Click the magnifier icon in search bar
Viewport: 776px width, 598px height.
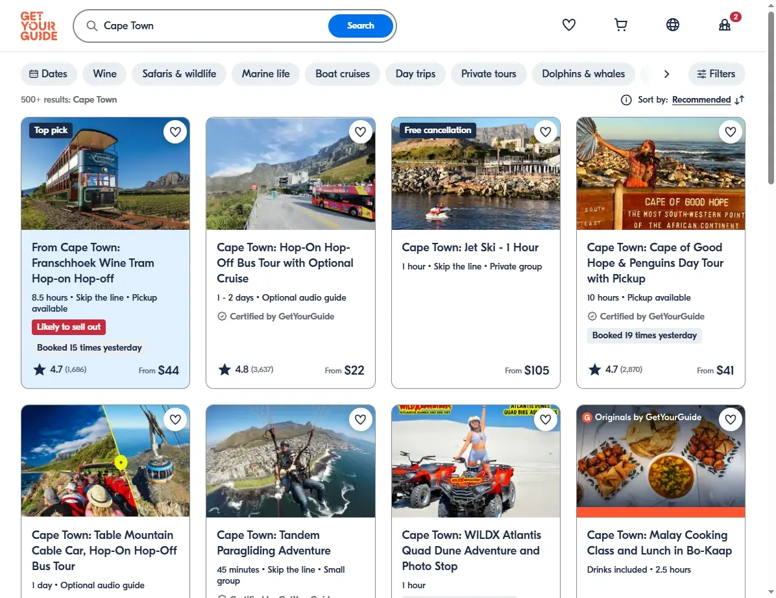(91, 26)
